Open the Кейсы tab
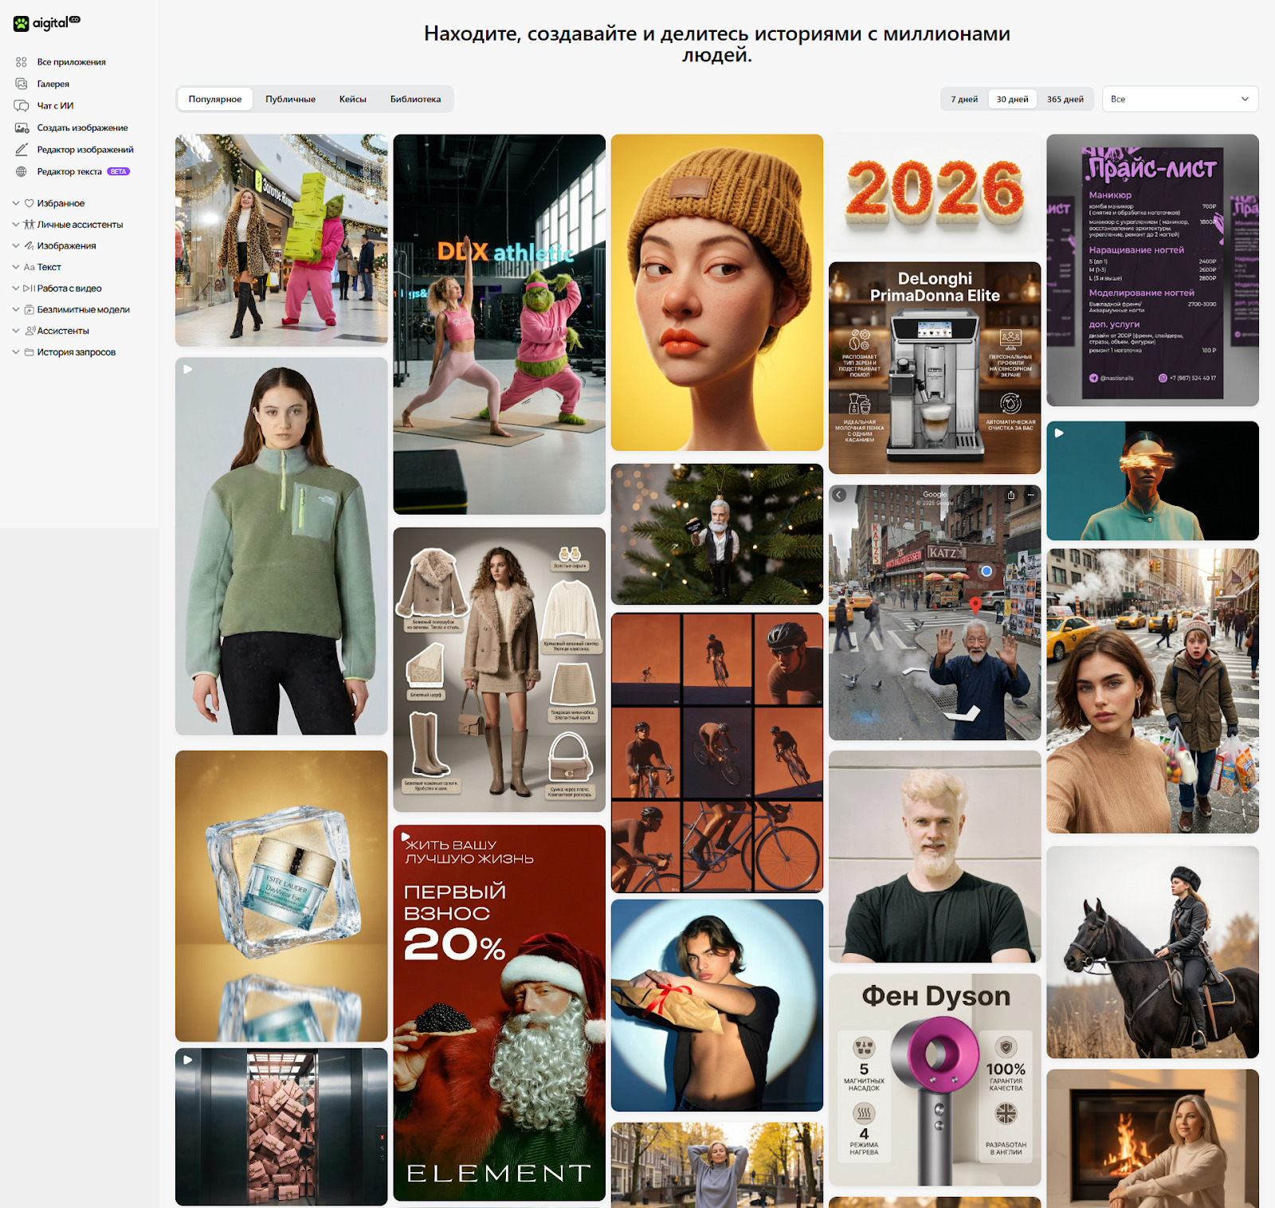Viewport: 1275px width, 1208px height. tap(352, 100)
